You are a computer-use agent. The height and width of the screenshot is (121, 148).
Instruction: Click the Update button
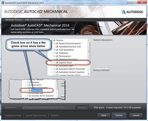[x=119, y=115]
